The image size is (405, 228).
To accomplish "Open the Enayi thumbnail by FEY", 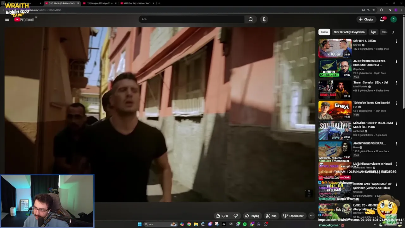I will coord(335,110).
